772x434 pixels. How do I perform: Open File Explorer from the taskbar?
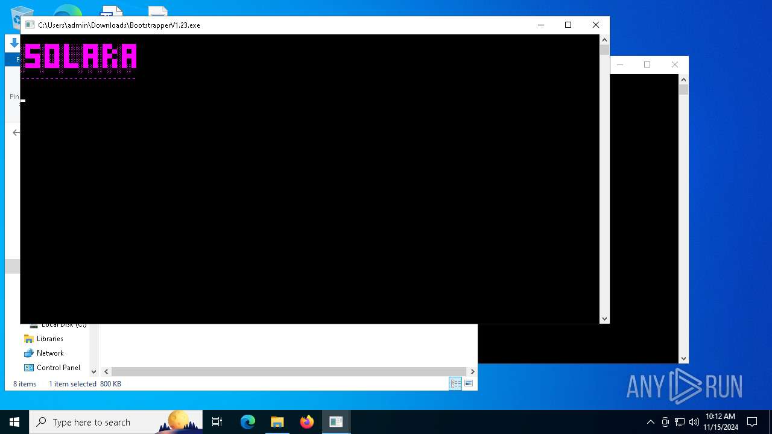277,422
